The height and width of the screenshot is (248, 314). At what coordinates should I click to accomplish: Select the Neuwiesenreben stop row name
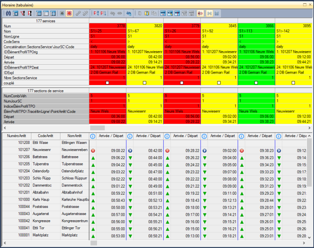click(x=74, y=151)
